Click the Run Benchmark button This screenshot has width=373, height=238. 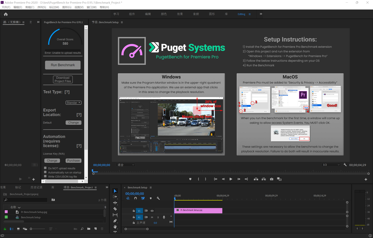[63, 65]
